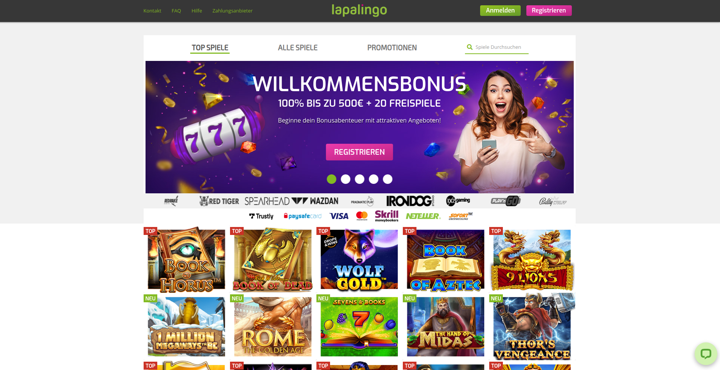Select the third banner slide dot
The height and width of the screenshot is (370, 720).
pos(360,179)
